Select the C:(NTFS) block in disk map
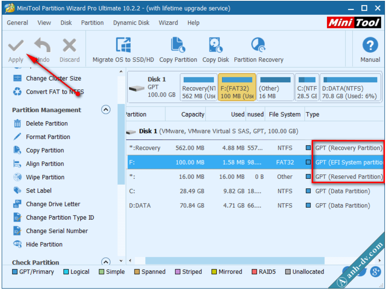Viewport: 387px width, 292px height. pos(307,87)
